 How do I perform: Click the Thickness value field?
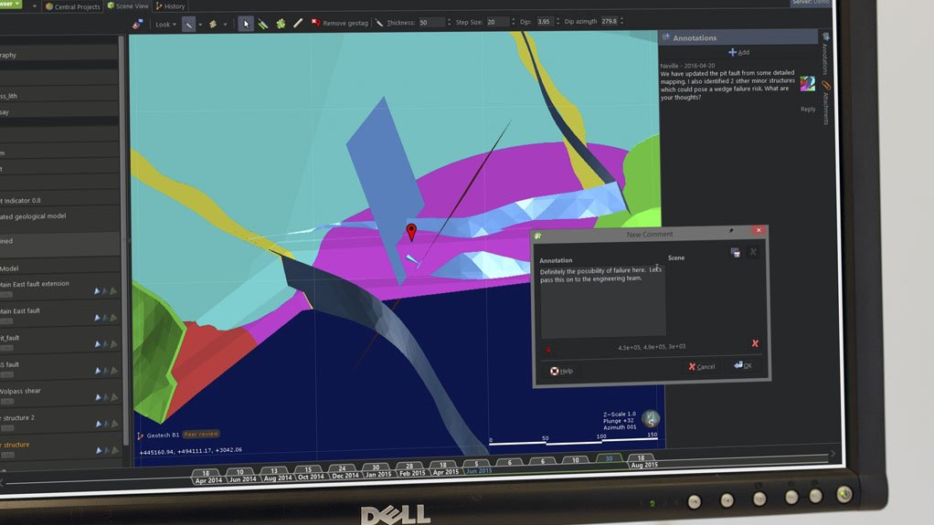[x=431, y=22]
